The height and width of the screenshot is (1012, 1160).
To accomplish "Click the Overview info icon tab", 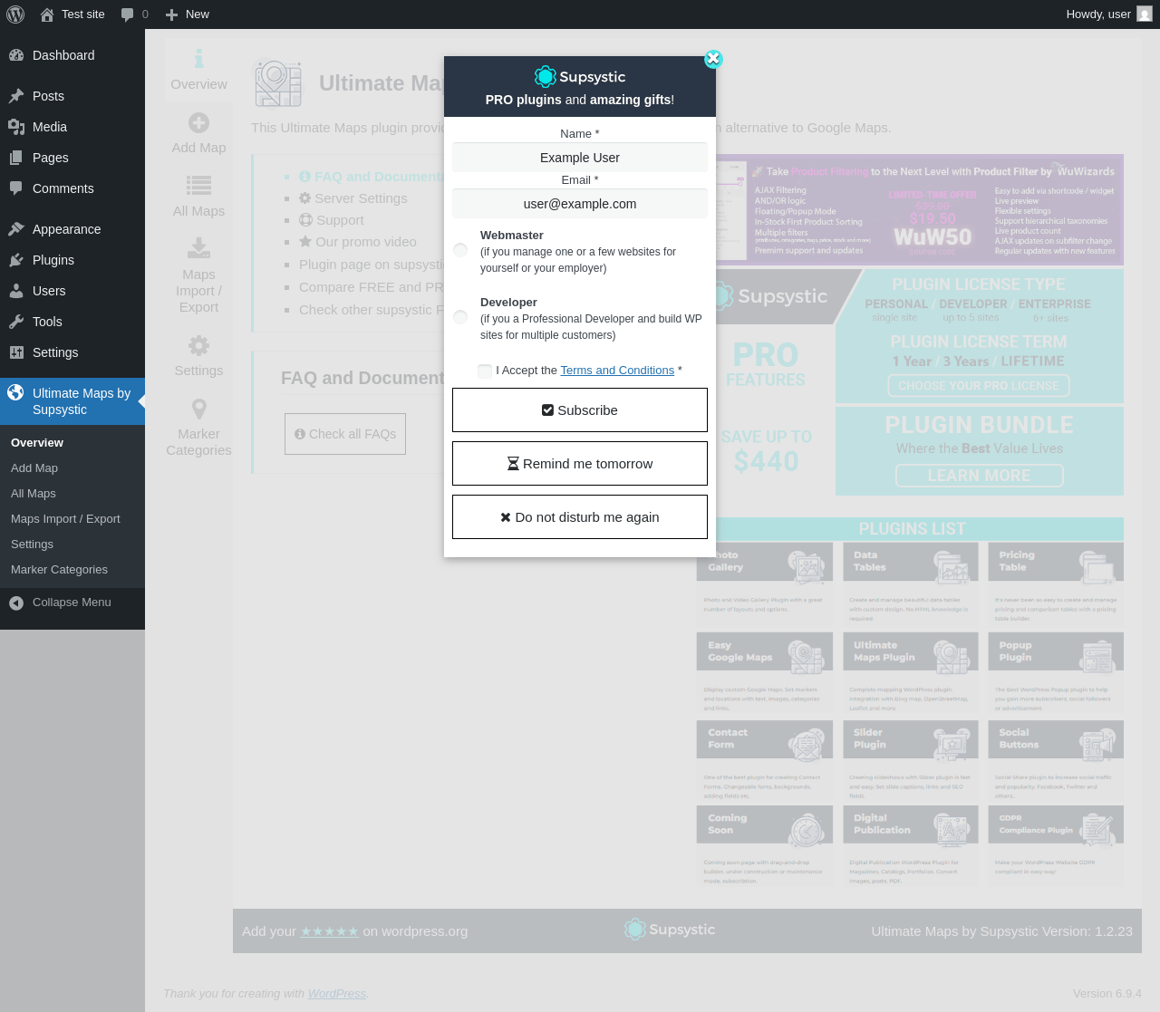I will (x=198, y=59).
